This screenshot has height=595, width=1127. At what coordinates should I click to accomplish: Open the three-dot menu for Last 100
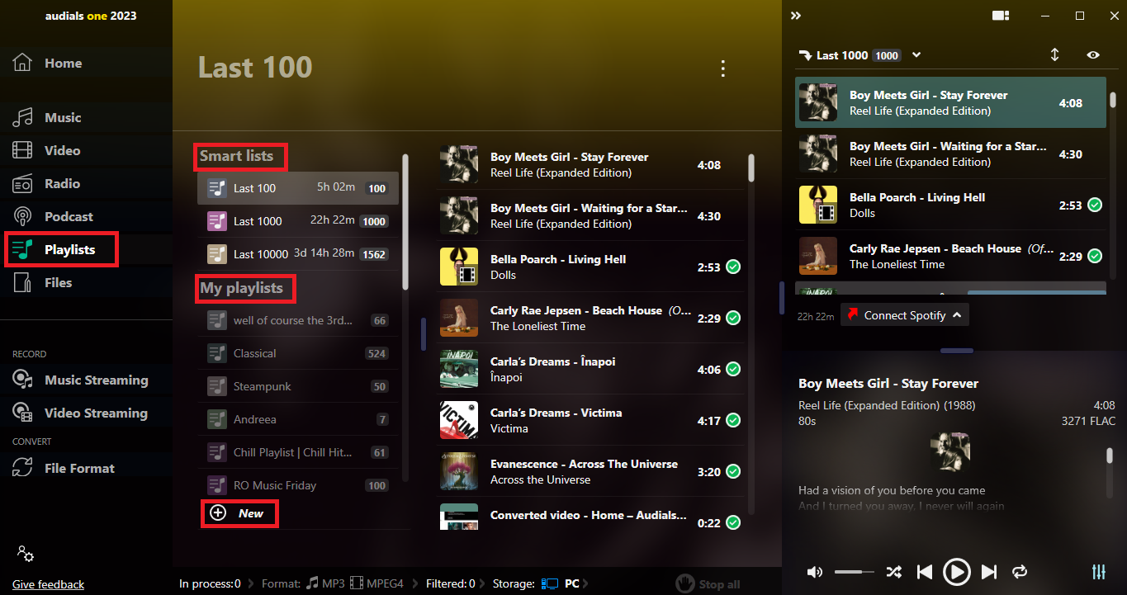(x=723, y=68)
